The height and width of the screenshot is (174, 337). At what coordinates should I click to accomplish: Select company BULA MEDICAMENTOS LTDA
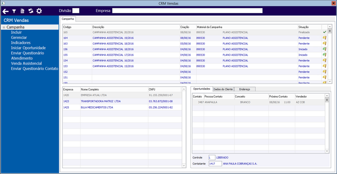pyautogui.click(x=122, y=107)
